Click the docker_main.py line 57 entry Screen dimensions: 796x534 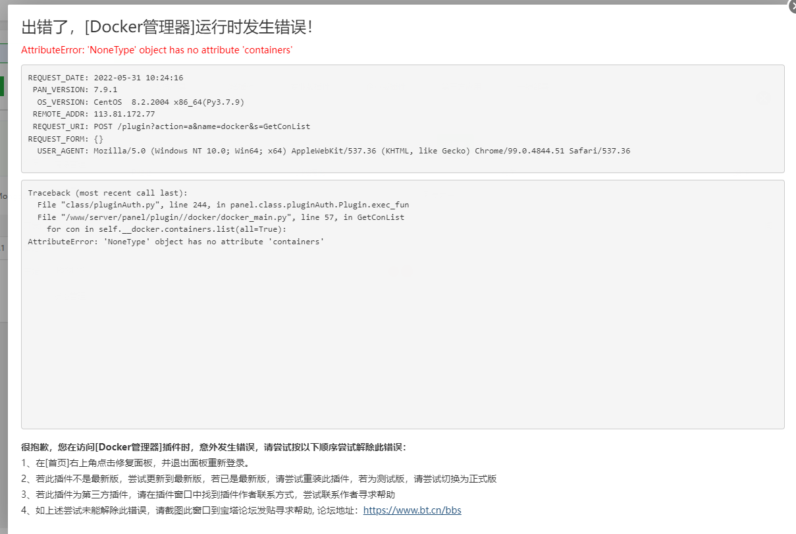221,217
